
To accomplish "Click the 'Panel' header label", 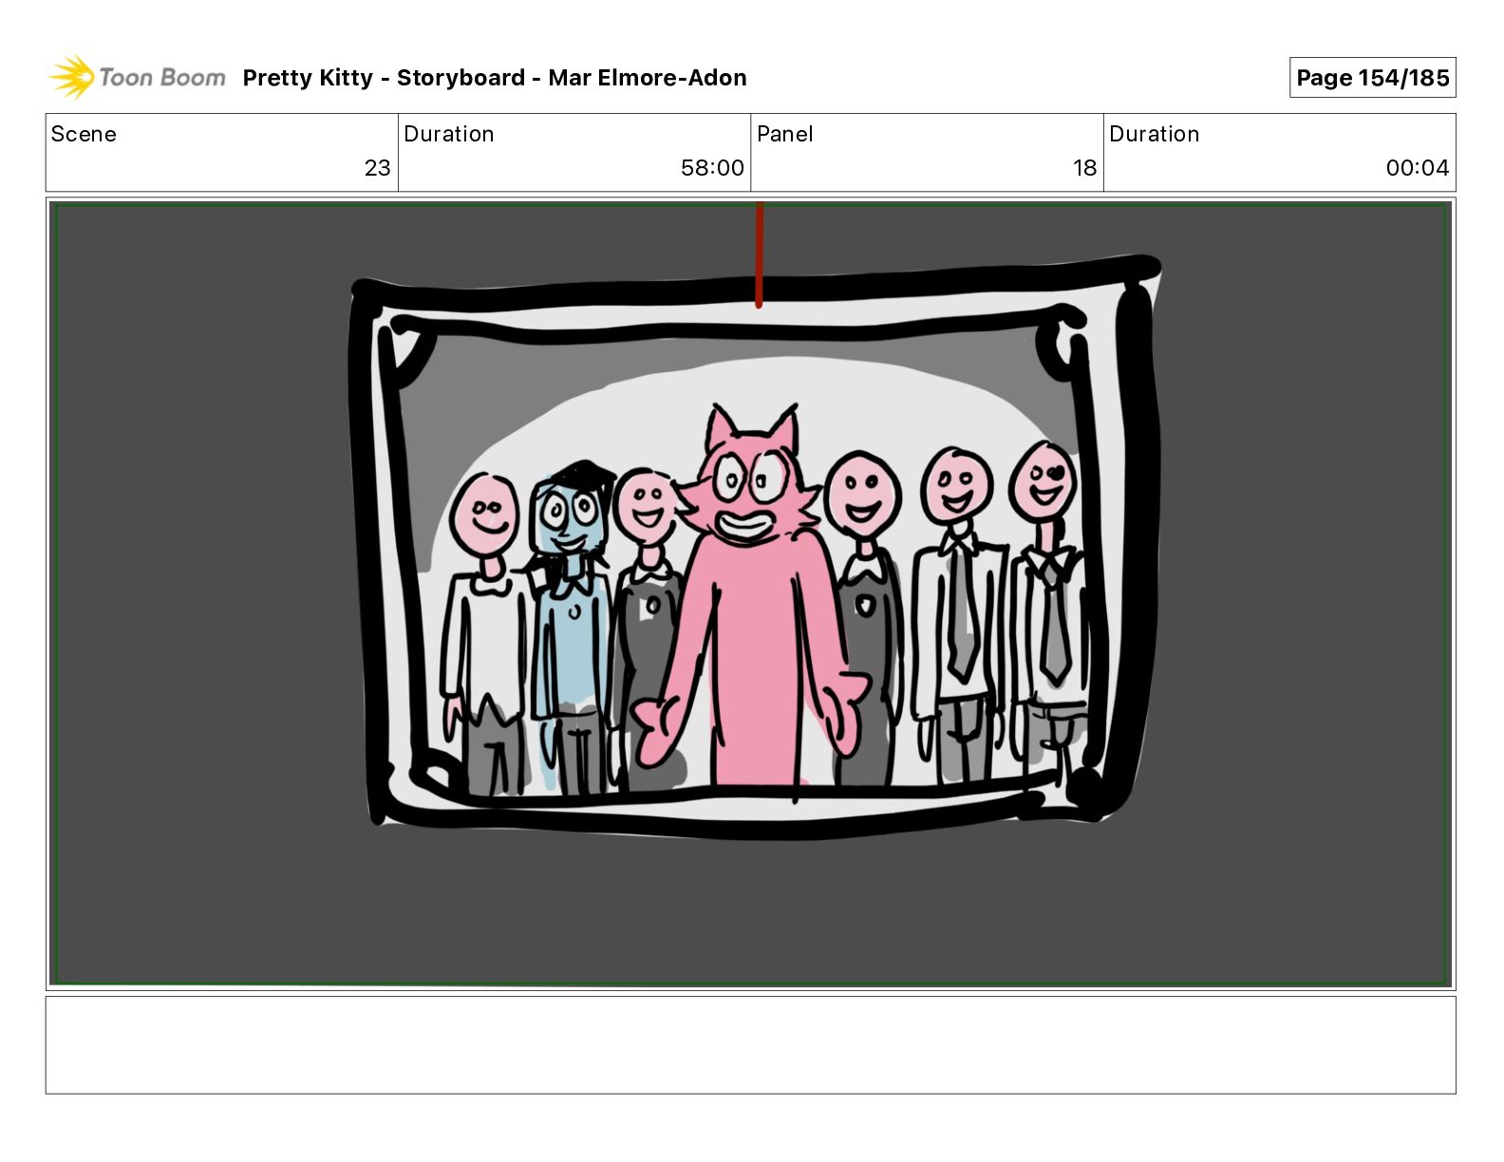I will point(784,134).
